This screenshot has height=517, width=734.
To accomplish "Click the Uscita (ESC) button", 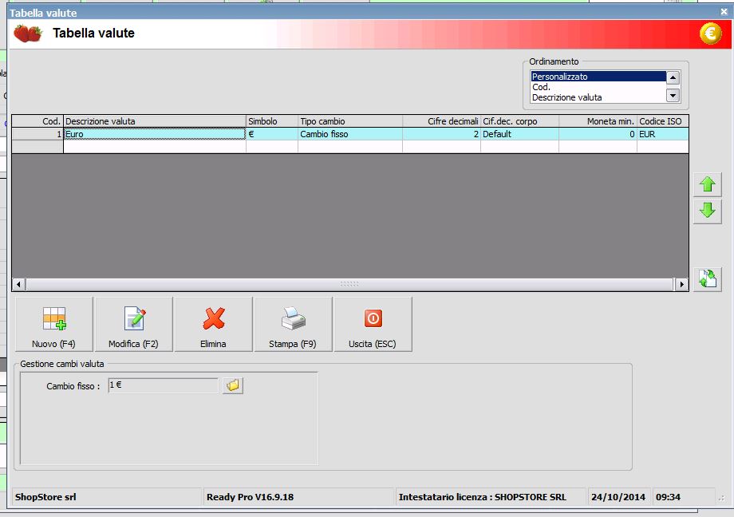I will coord(373,324).
